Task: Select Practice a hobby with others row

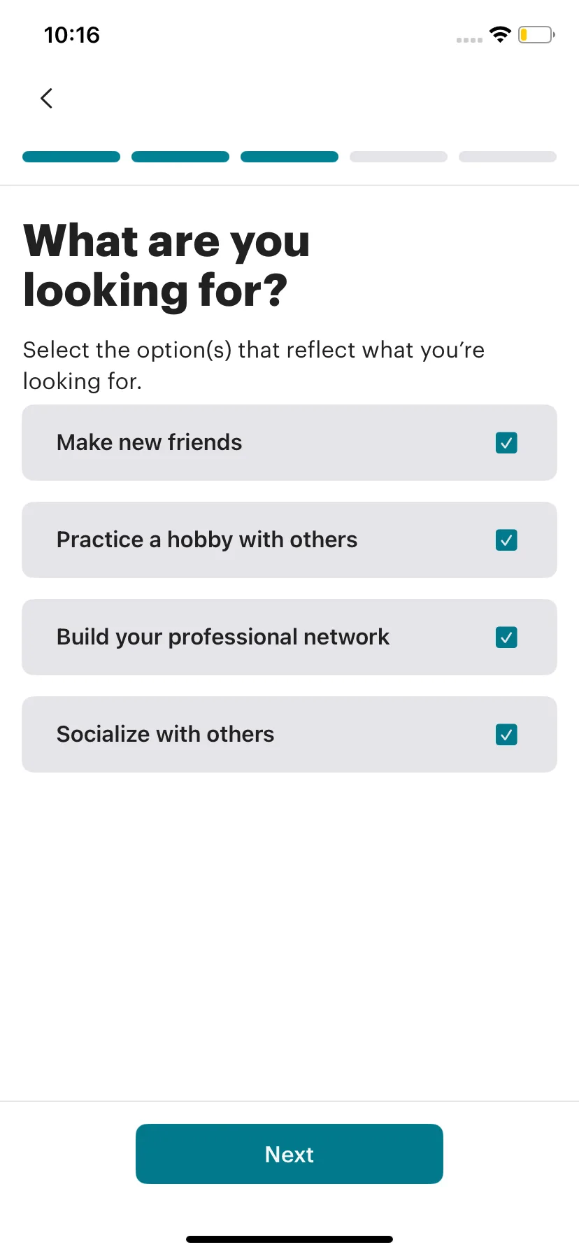Action: pyautogui.click(x=289, y=540)
